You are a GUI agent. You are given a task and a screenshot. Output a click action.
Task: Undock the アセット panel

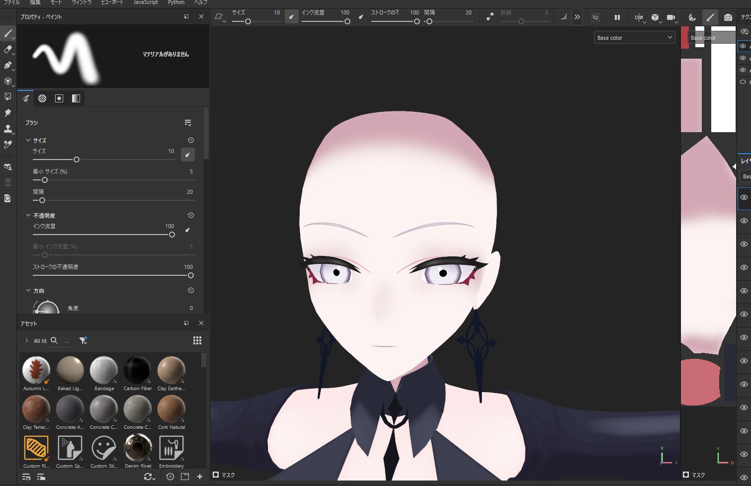186,323
